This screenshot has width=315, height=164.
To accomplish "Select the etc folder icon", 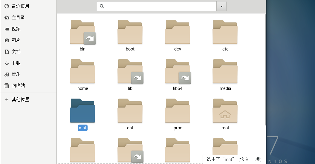I will [225, 32].
